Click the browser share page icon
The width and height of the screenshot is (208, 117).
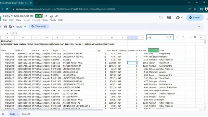[189, 9]
